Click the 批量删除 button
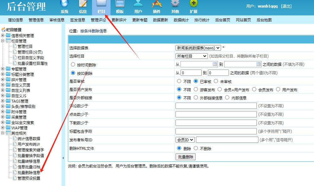Image resolution: width=314 pixels, height=186 pixels. [x=186, y=157]
